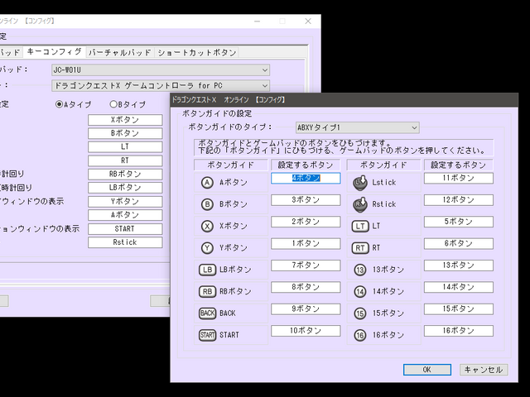Select the 9ボタン field for BACK
530x397 pixels.
click(x=306, y=309)
